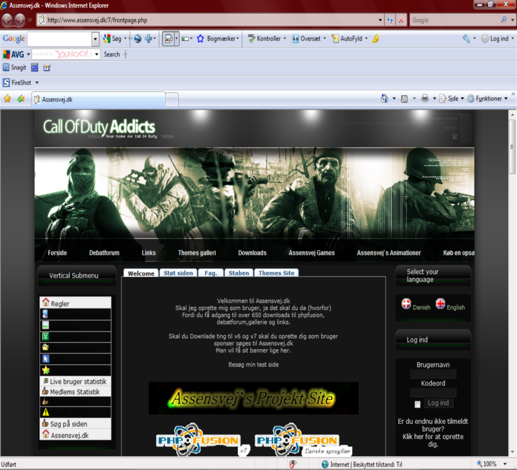Viewport: 517px width, 470px height.
Task: Click the zoom magnifier icon in status bar
Action: tap(479, 463)
